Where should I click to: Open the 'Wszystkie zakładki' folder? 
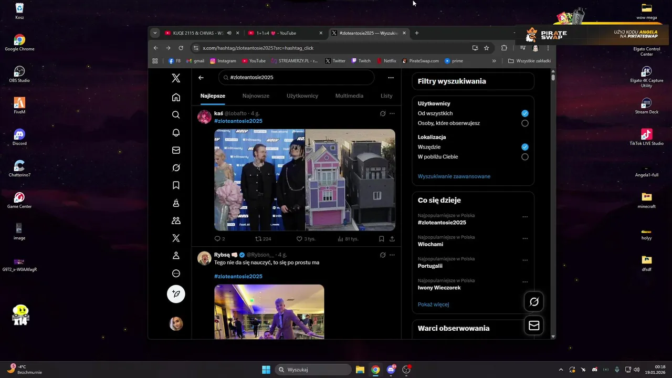point(529,61)
